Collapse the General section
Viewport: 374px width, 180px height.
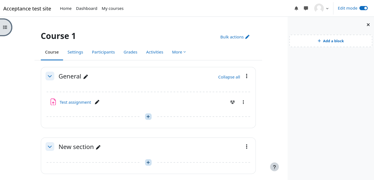click(50, 76)
